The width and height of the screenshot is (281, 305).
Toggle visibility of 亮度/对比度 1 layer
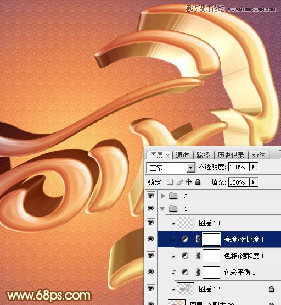(151, 239)
